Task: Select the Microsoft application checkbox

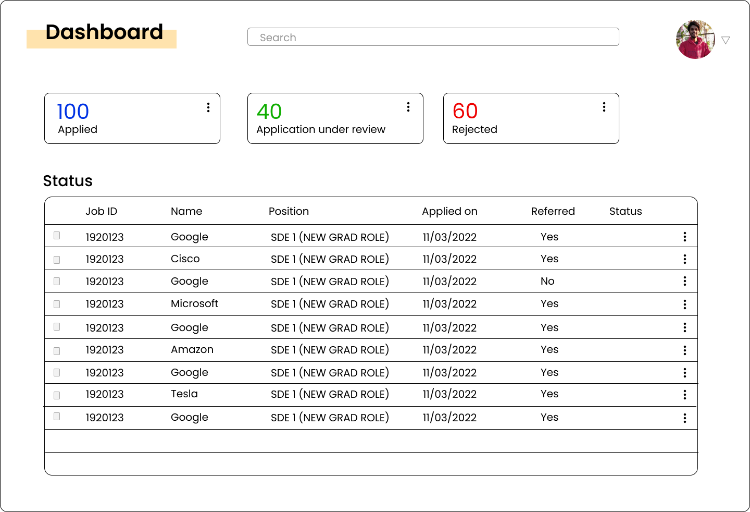Action: tap(56, 304)
